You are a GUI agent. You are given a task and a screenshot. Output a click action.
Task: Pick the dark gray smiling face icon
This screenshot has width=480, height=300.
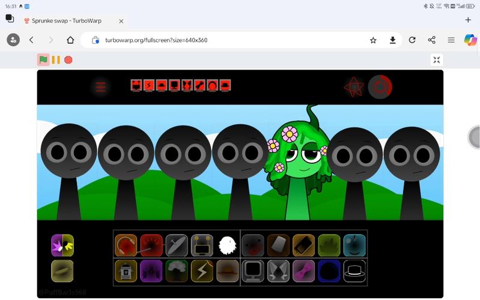click(x=253, y=245)
